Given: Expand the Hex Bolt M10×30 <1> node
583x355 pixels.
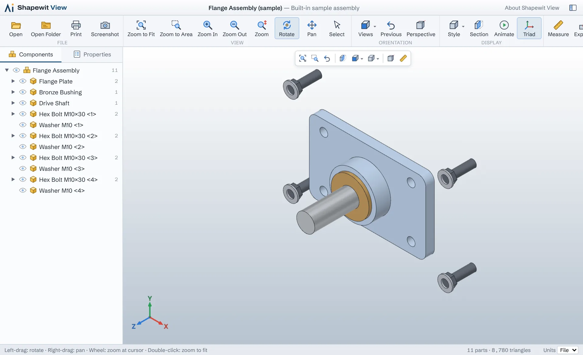Looking at the screenshot, I should tap(13, 114).
